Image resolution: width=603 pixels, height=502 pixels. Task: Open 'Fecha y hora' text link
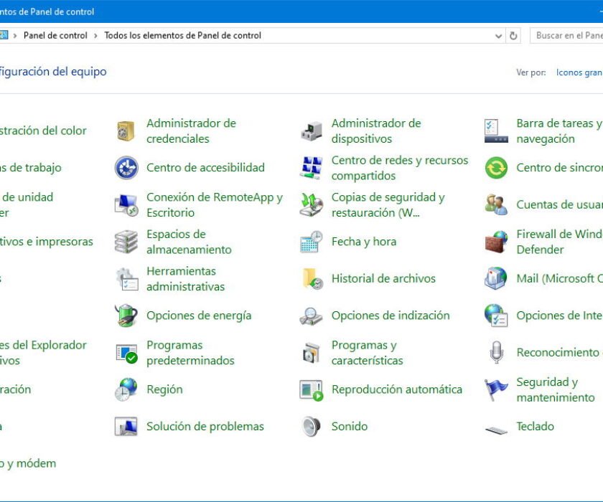point(364,242)
